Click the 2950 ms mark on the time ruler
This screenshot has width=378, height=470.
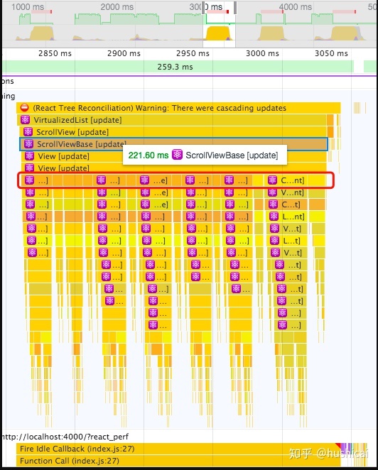tap(193, 53)
